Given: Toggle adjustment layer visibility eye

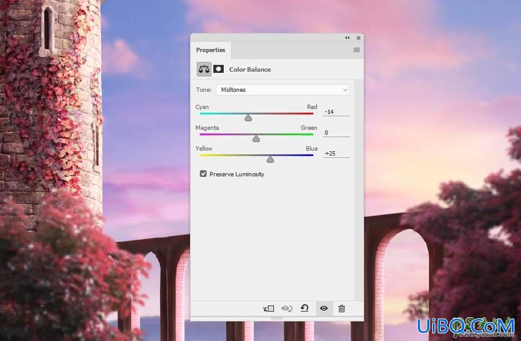Looking at the screenshot, I should pos(324,309).
